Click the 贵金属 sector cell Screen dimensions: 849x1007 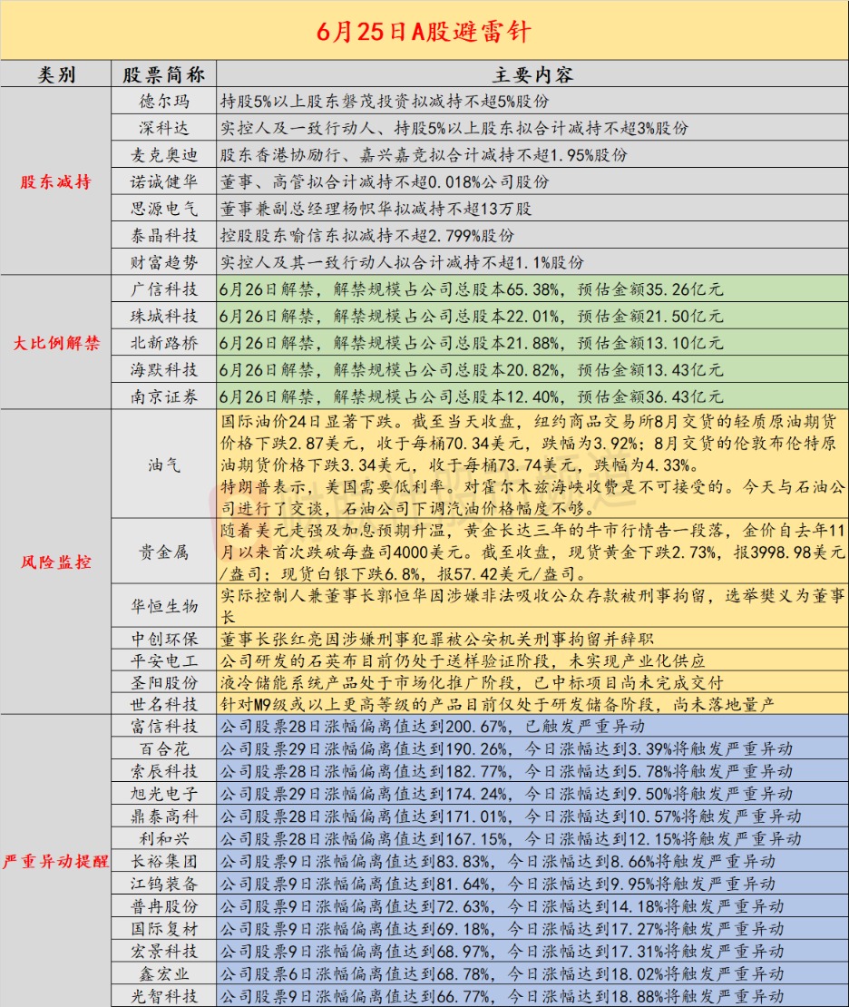[x=164, y=552]
